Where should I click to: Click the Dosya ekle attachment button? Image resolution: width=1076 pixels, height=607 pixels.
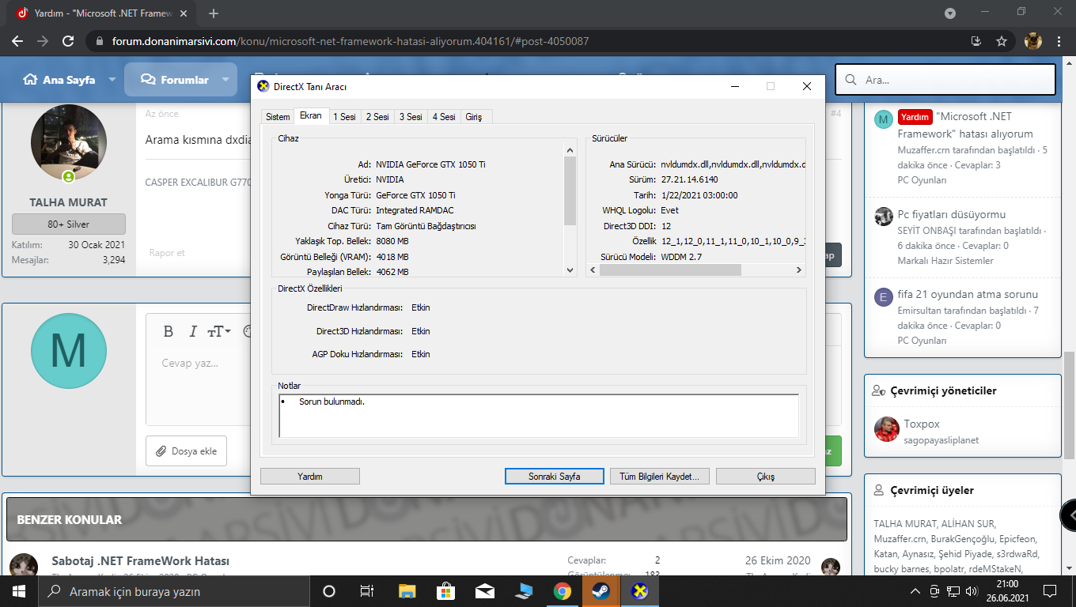(187, 451)
